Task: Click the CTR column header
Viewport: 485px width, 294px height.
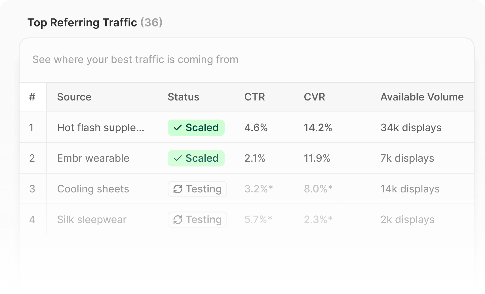Action: (254, 97)
